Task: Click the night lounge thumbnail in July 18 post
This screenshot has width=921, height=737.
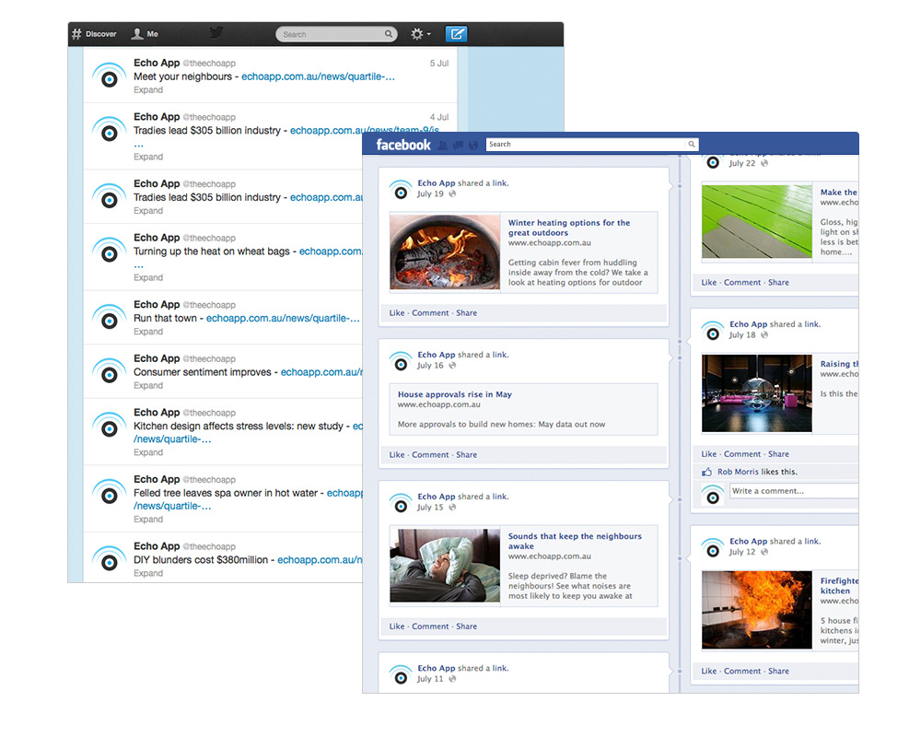Action: point(756,393)
